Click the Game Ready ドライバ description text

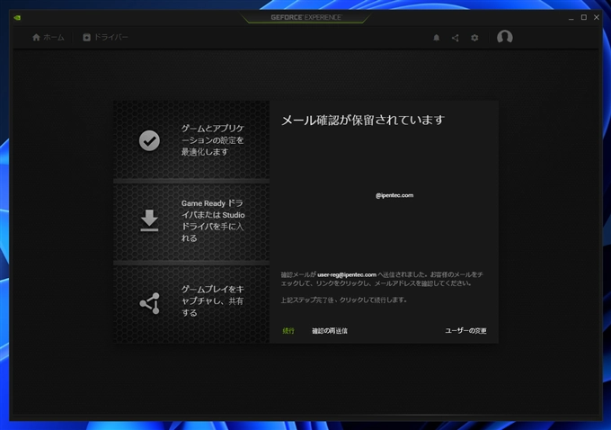(213, 220)
